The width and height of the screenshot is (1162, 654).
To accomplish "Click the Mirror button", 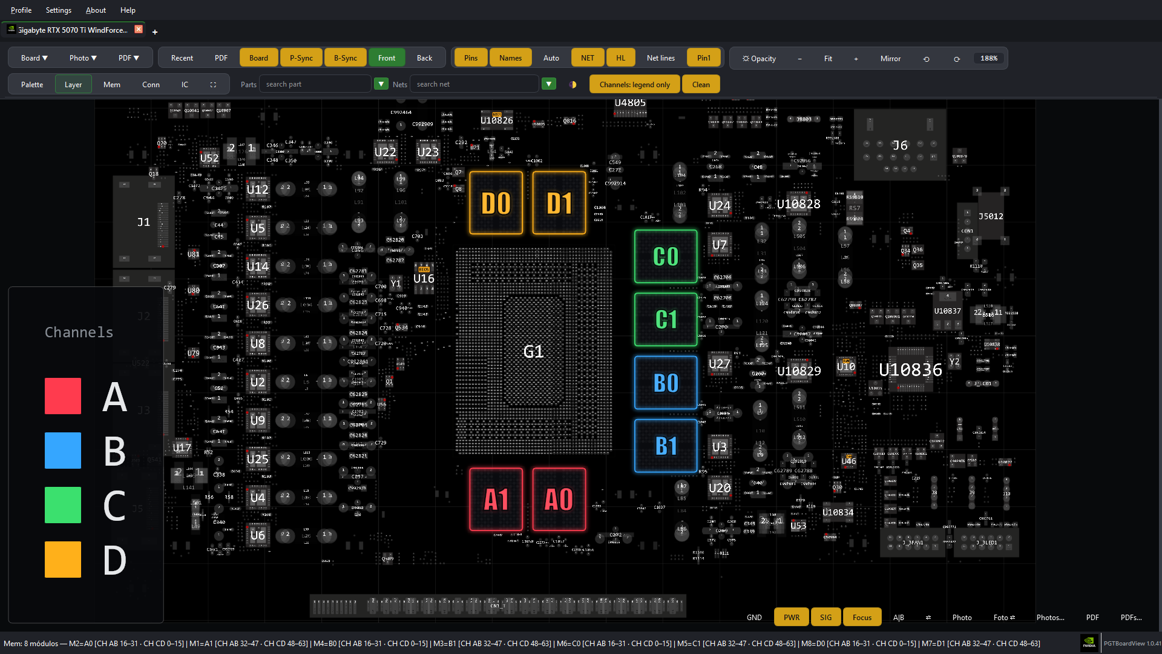I will (x=890, y=59).
